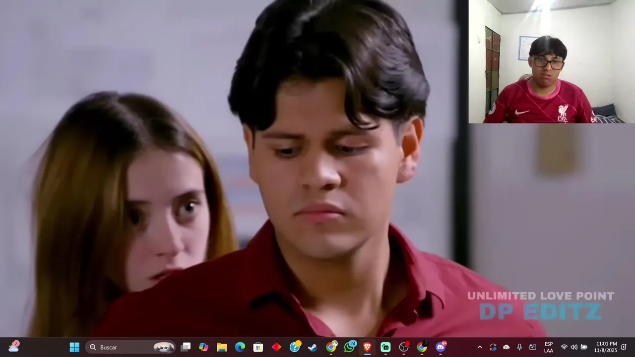Switch to the Chrome window beside Discord
Image resolution: width=635 pixels, height=357 pixels.
[422, 347]
